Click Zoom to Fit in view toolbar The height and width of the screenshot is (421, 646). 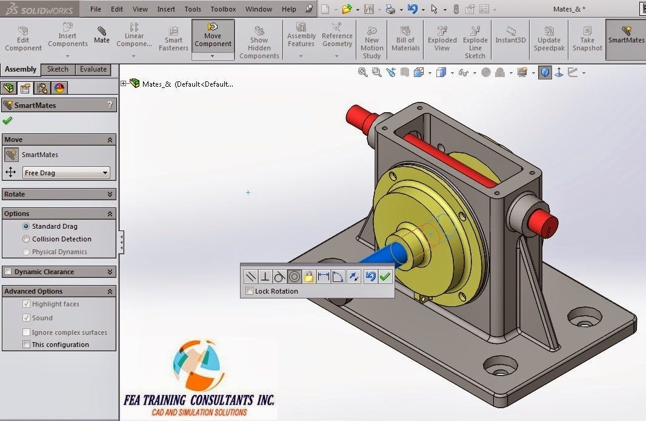362,73
